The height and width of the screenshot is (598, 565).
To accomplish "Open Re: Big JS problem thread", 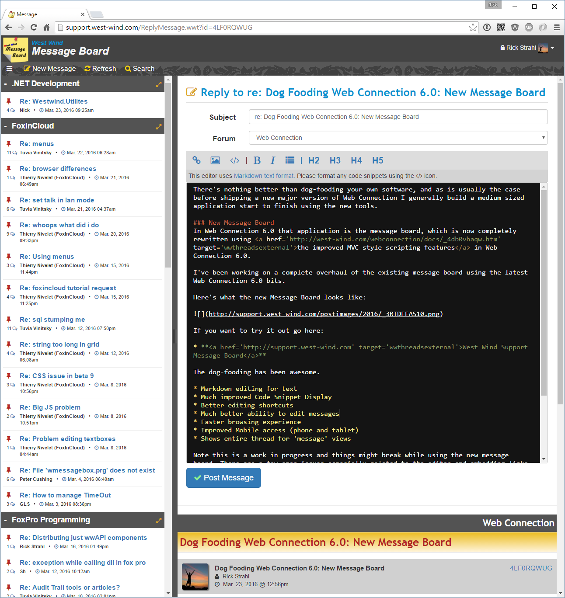I will point(50,407).
